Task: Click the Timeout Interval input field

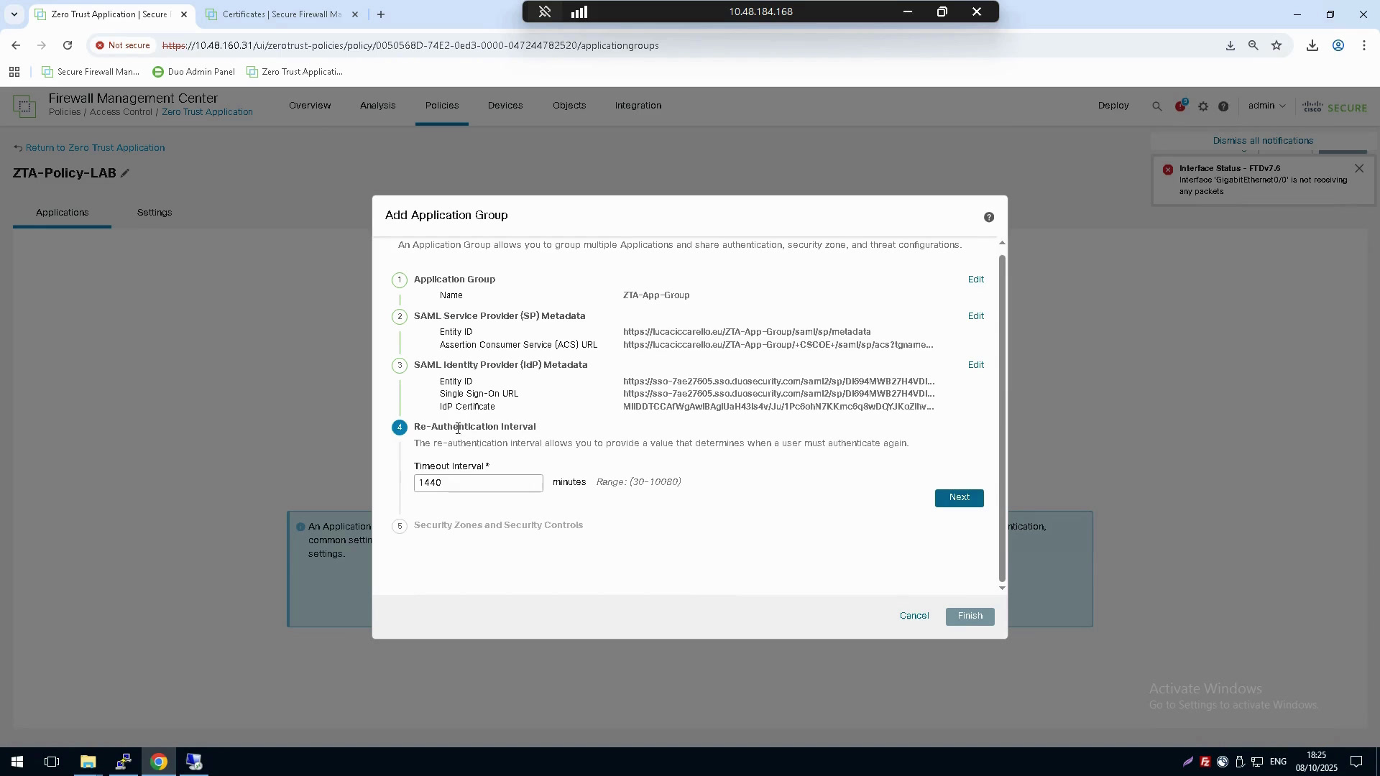Action: click(478, 483)
